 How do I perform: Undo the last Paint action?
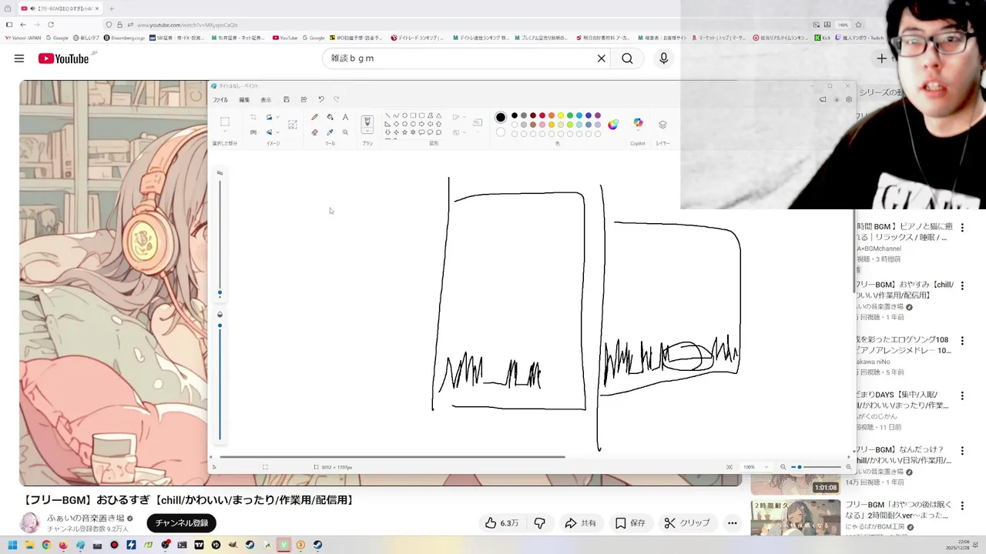320,99
